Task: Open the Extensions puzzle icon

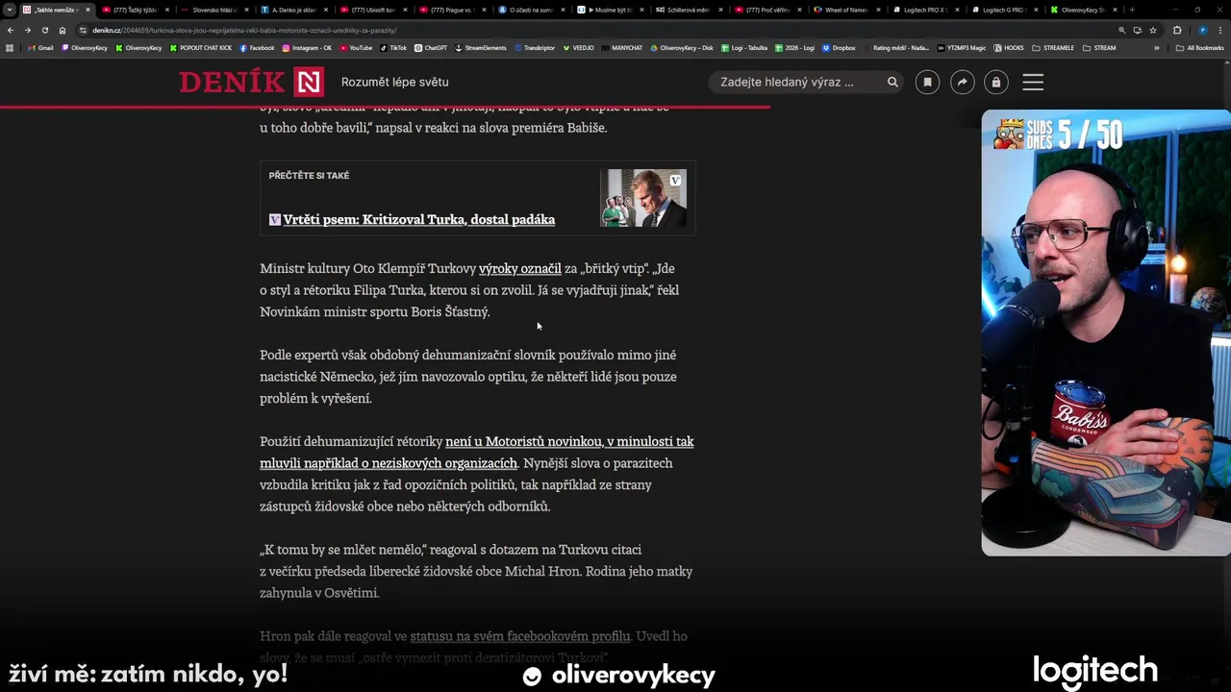Action: pos(1177,30)
